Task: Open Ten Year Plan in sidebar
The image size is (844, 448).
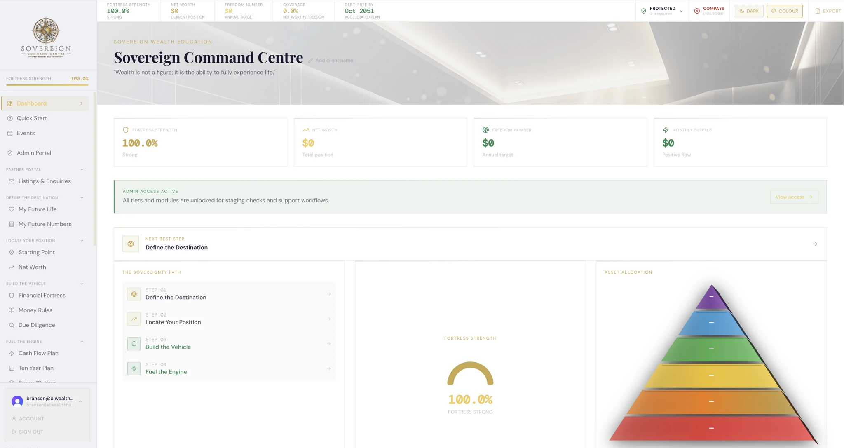Action: click(x=45, y=368)
